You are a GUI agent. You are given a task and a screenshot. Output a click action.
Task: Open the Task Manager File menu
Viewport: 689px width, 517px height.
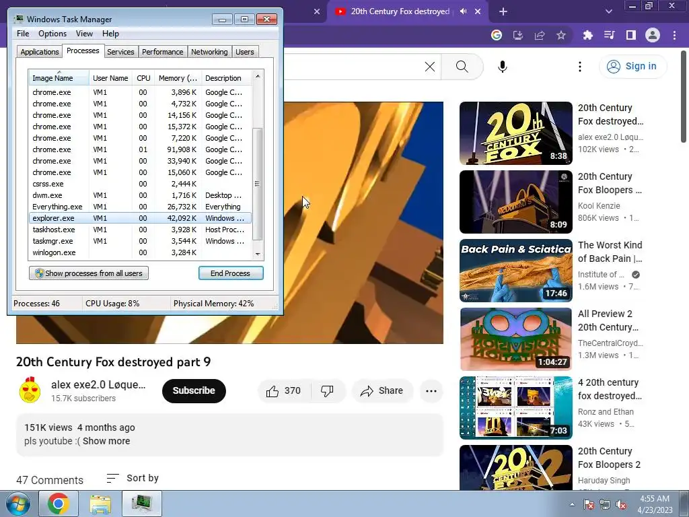click(23, 34)
